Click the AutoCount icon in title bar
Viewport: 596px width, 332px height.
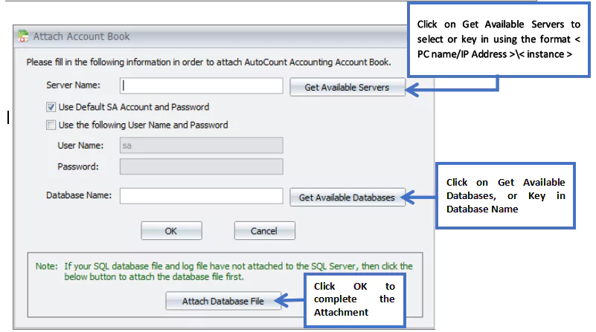pos(23,36)
